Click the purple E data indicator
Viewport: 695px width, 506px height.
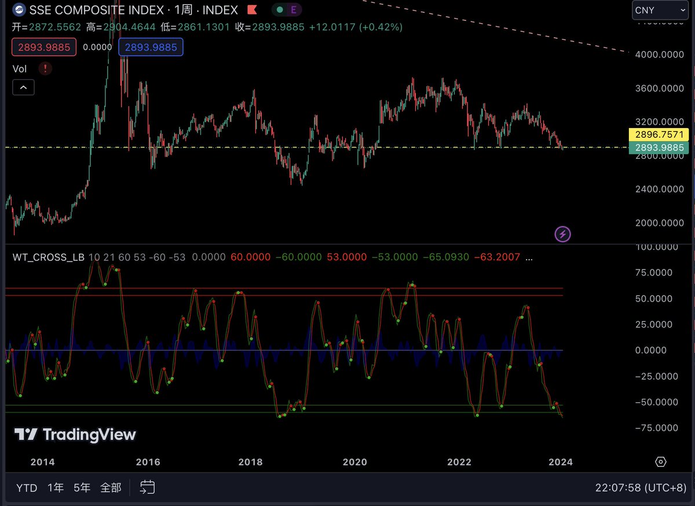click(294, 10)
